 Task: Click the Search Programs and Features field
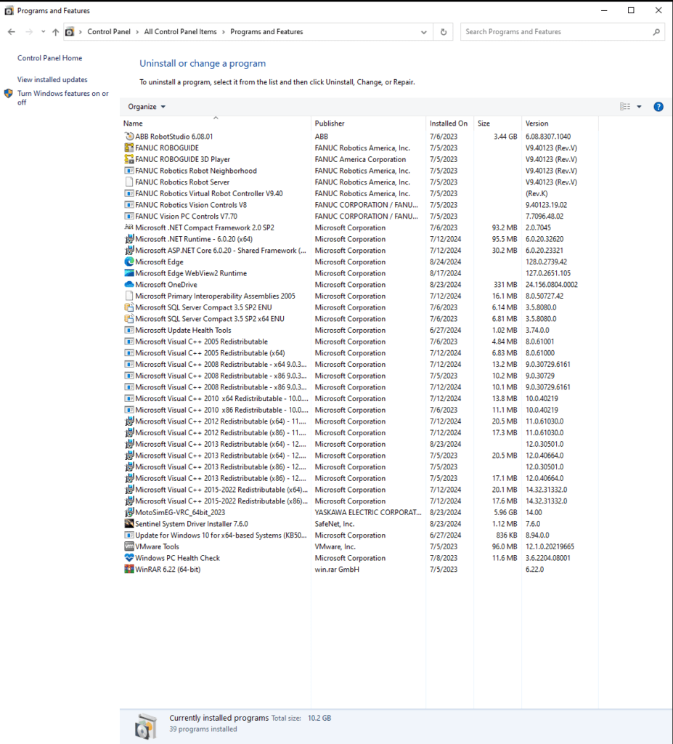(x=561, y=32)
